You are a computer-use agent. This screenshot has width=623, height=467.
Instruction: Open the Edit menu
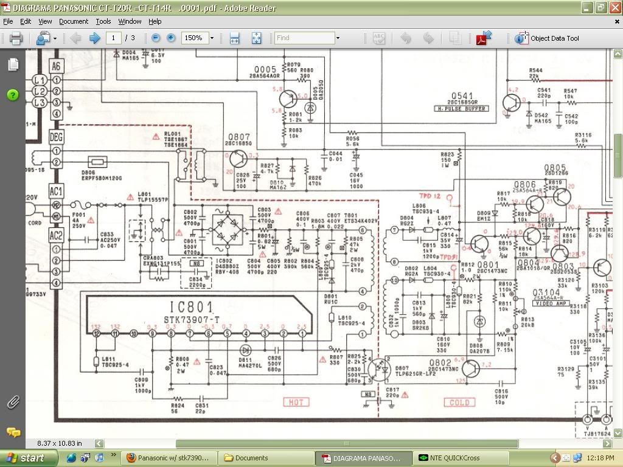(x=26, y=21)
